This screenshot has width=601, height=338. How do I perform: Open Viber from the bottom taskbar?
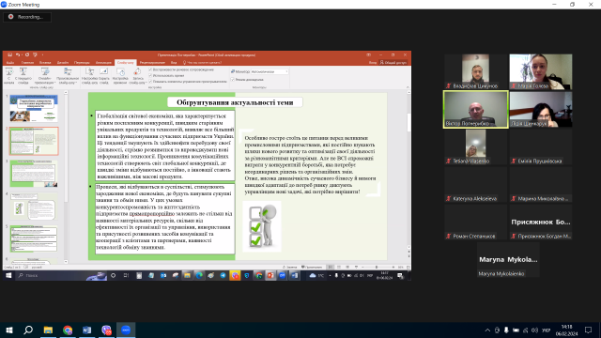coord(106,330)
